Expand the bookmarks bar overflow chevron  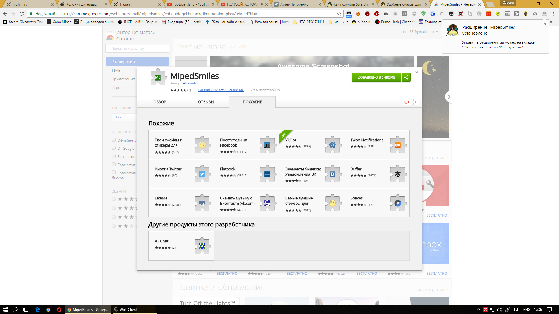tap(551, 22)
